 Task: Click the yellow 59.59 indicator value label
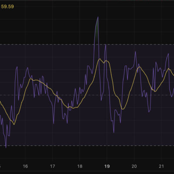point(7,7)
